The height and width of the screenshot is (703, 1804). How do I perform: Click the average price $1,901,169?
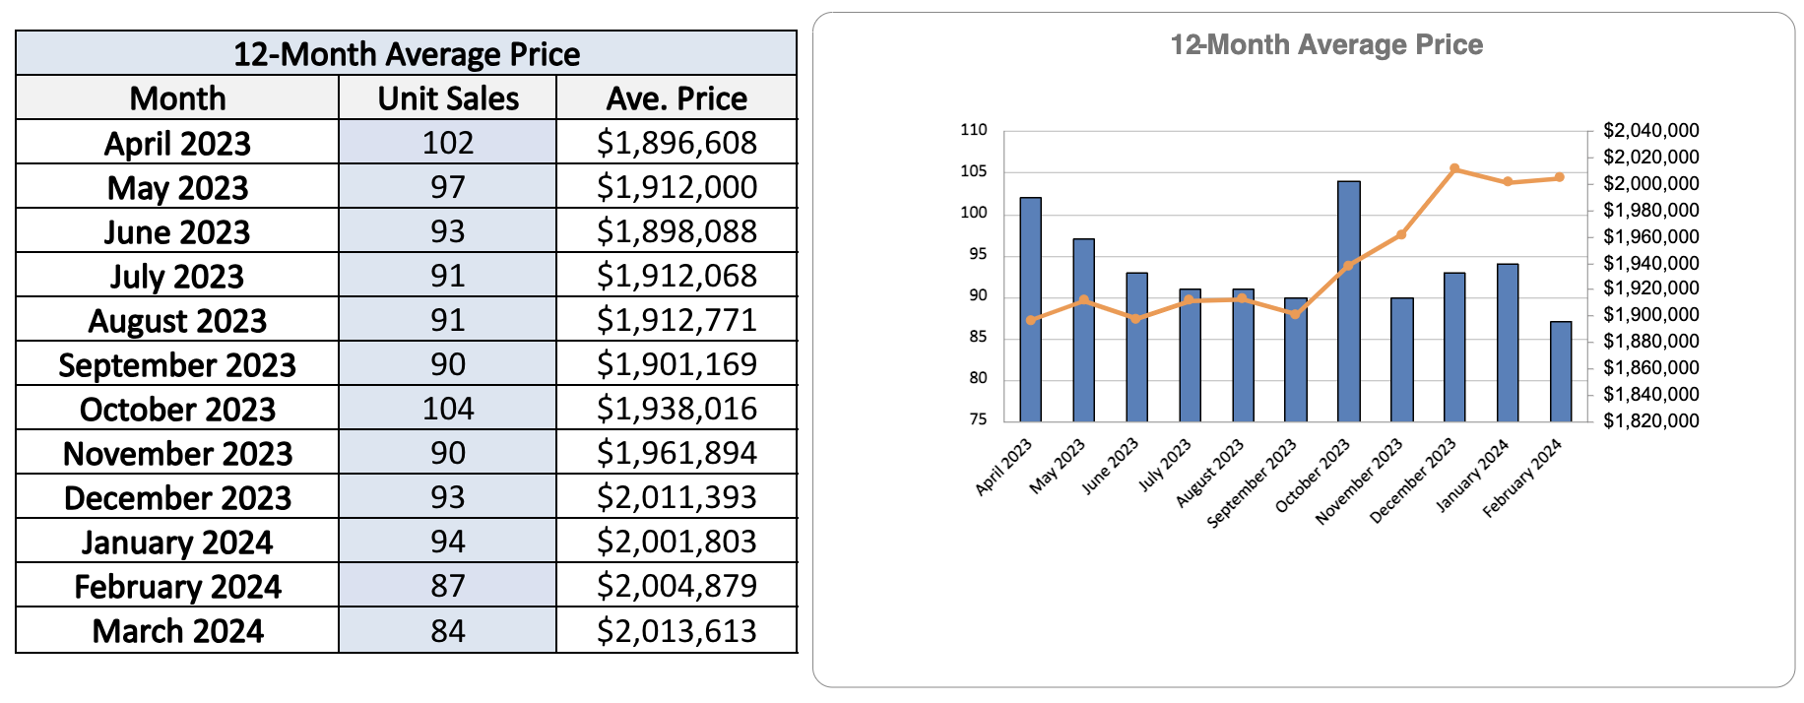point(676,364)
